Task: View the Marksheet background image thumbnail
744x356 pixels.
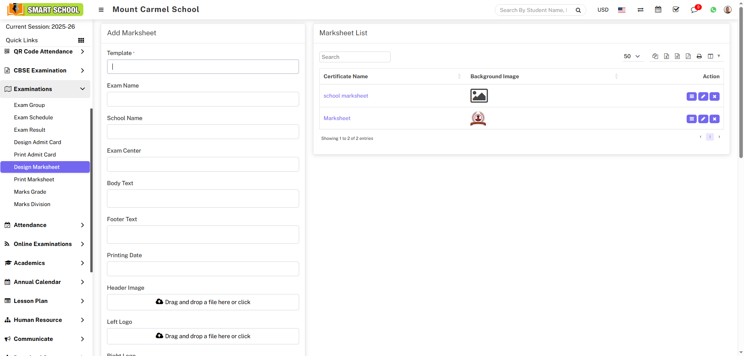Action: (x=478, y=118)
